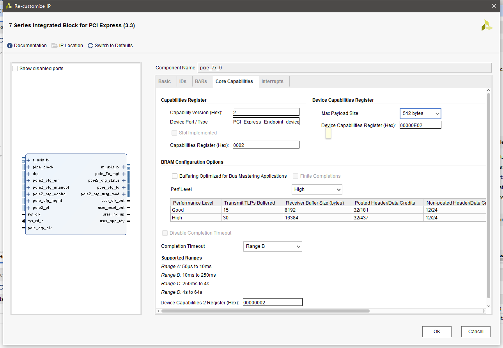Expand the pcie2_cfg_err port

[28, 180]
